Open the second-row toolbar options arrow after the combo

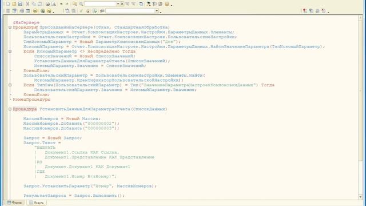click(x=161, y=12)
